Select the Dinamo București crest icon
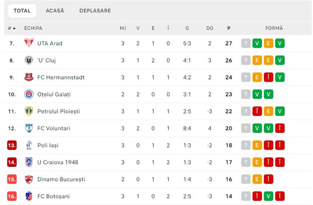Viewport: 313px width, 205px height. point(29,179)
